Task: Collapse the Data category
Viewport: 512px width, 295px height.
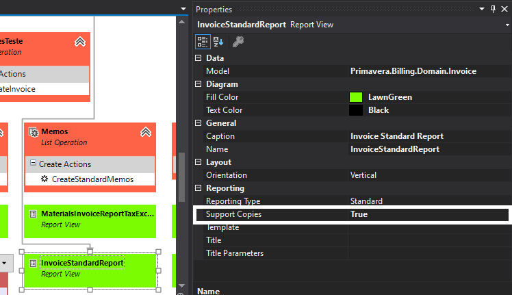Action: point(199,57)
